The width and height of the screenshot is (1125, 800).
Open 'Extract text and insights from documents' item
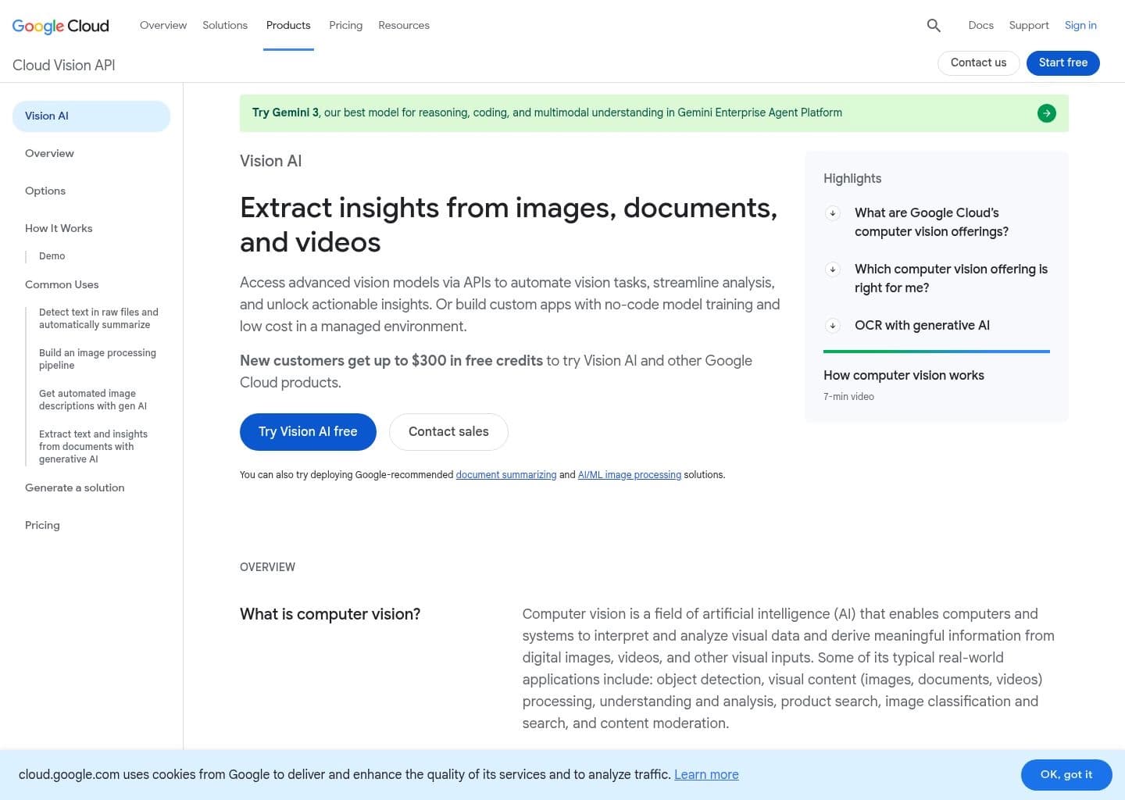(93, 446)
